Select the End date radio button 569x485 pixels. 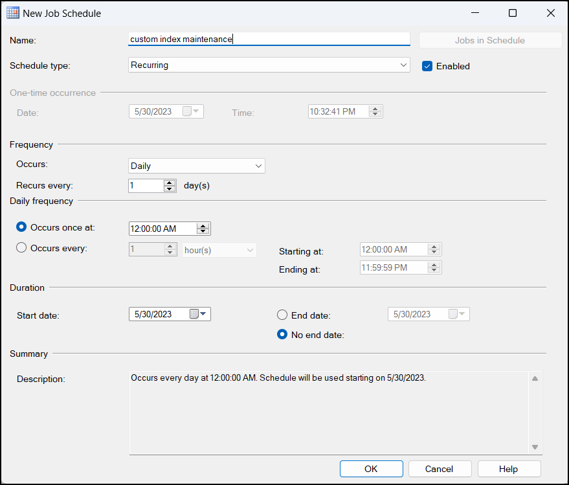click(x=282, y=315)
